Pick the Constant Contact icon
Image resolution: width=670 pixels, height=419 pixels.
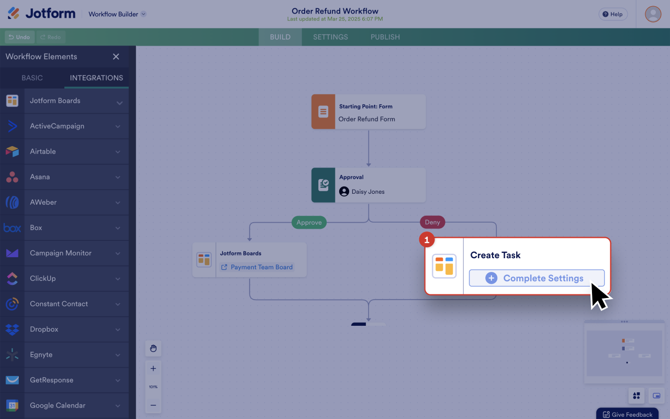tap(12, 304)
